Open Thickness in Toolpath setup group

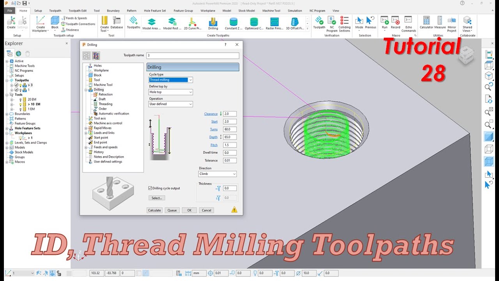[x=70, y=30]
